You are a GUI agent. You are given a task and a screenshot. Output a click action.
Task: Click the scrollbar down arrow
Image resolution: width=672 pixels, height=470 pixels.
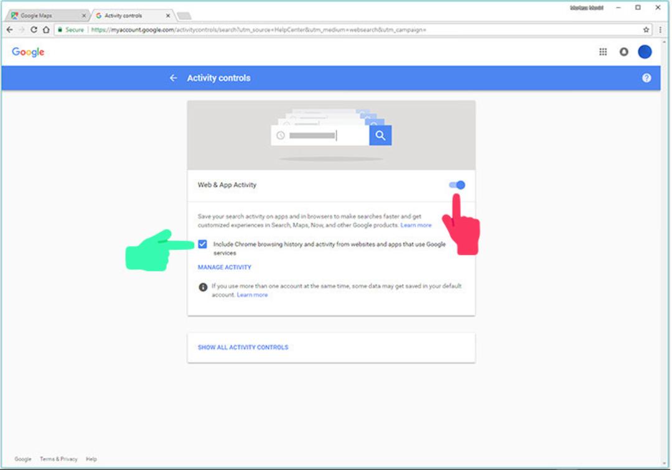coord(665,463)
